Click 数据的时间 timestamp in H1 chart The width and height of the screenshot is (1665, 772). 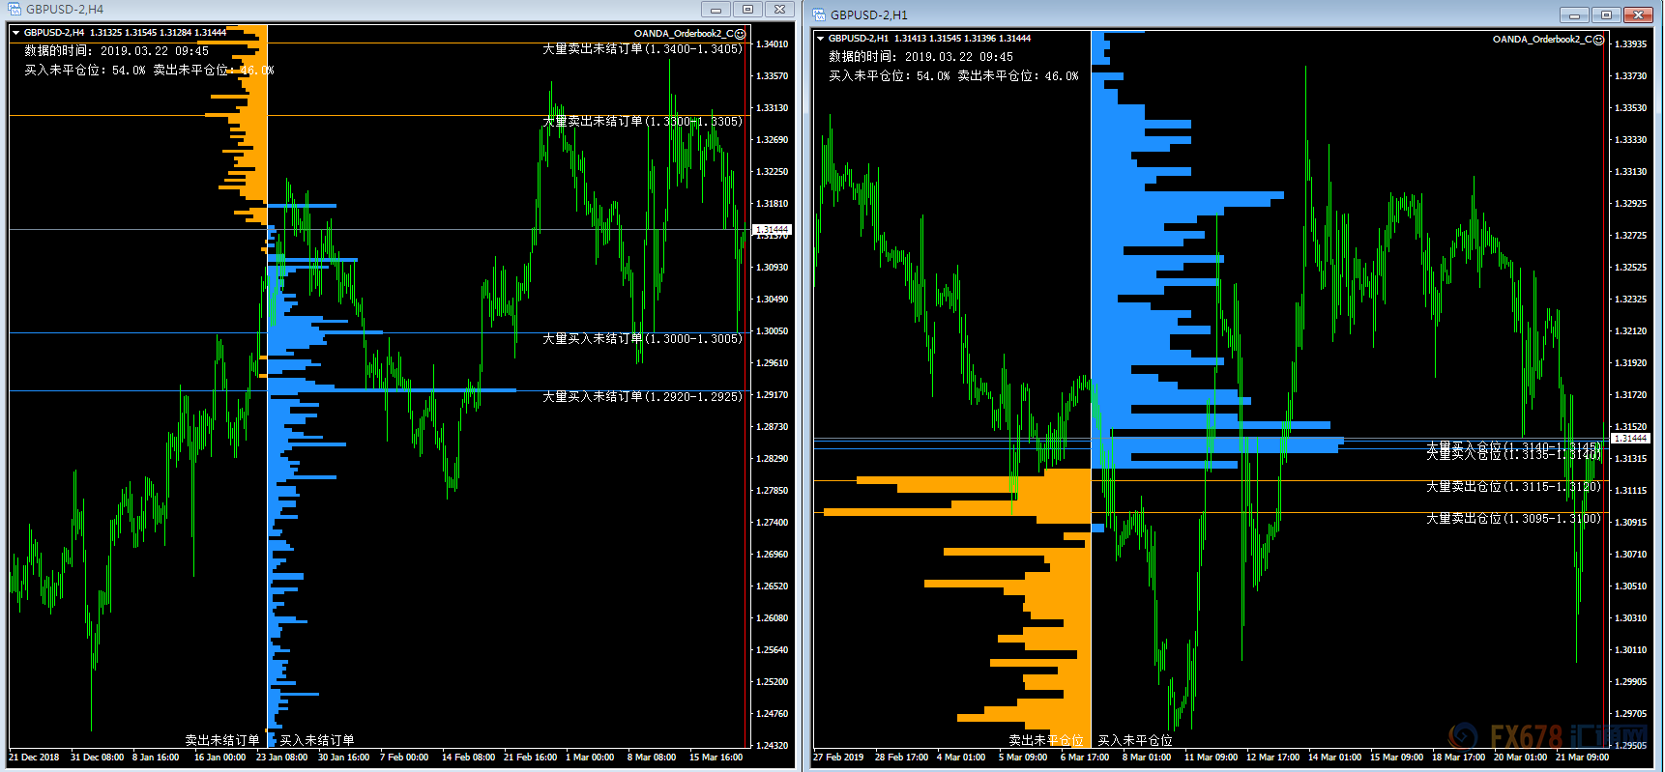coord(920,57)
